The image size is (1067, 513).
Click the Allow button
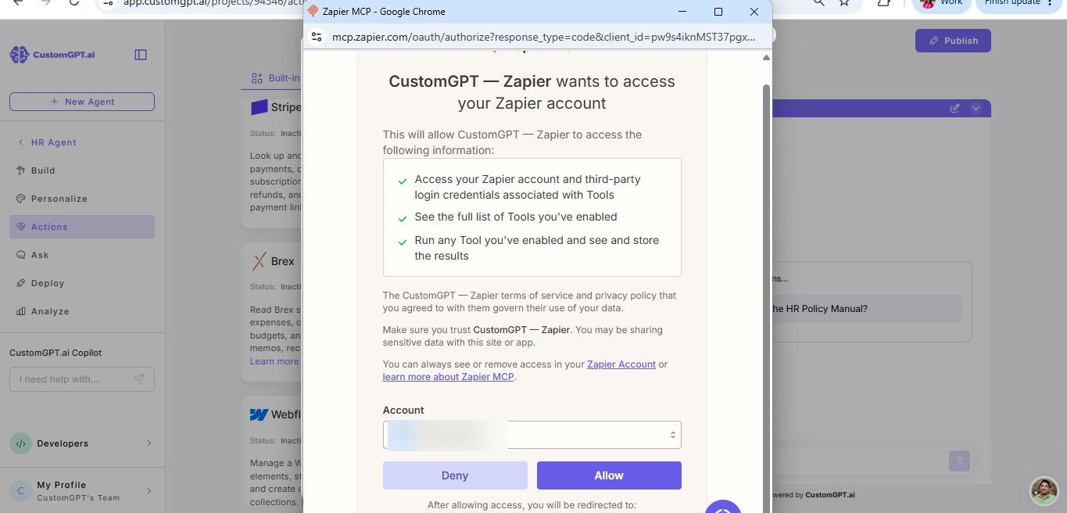(x=609, y=475)
